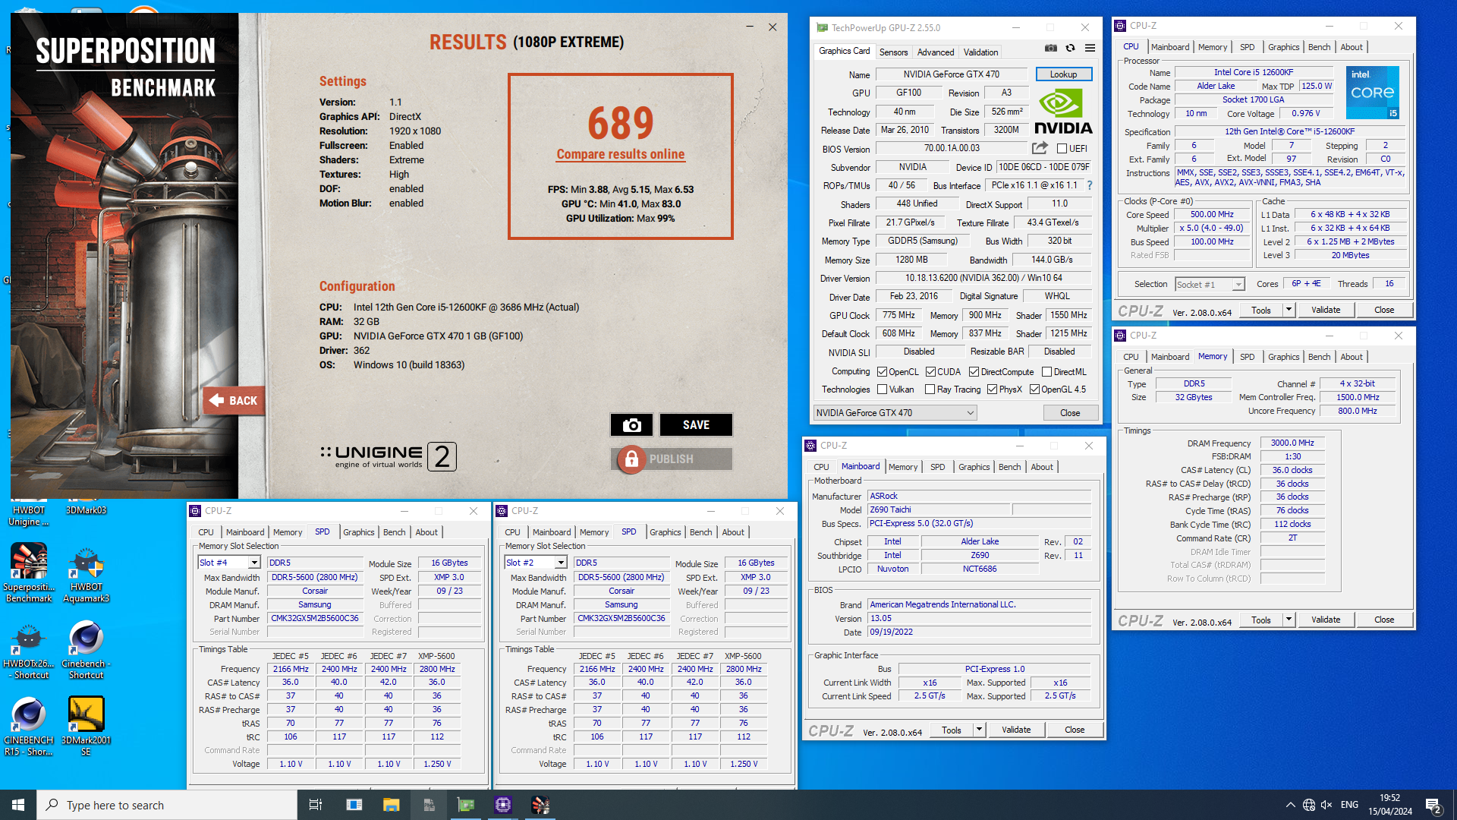Toggle the UEFI checkbox in GPU-Z
This screenshot has height=820, width=1457.
click(1062, 149)
